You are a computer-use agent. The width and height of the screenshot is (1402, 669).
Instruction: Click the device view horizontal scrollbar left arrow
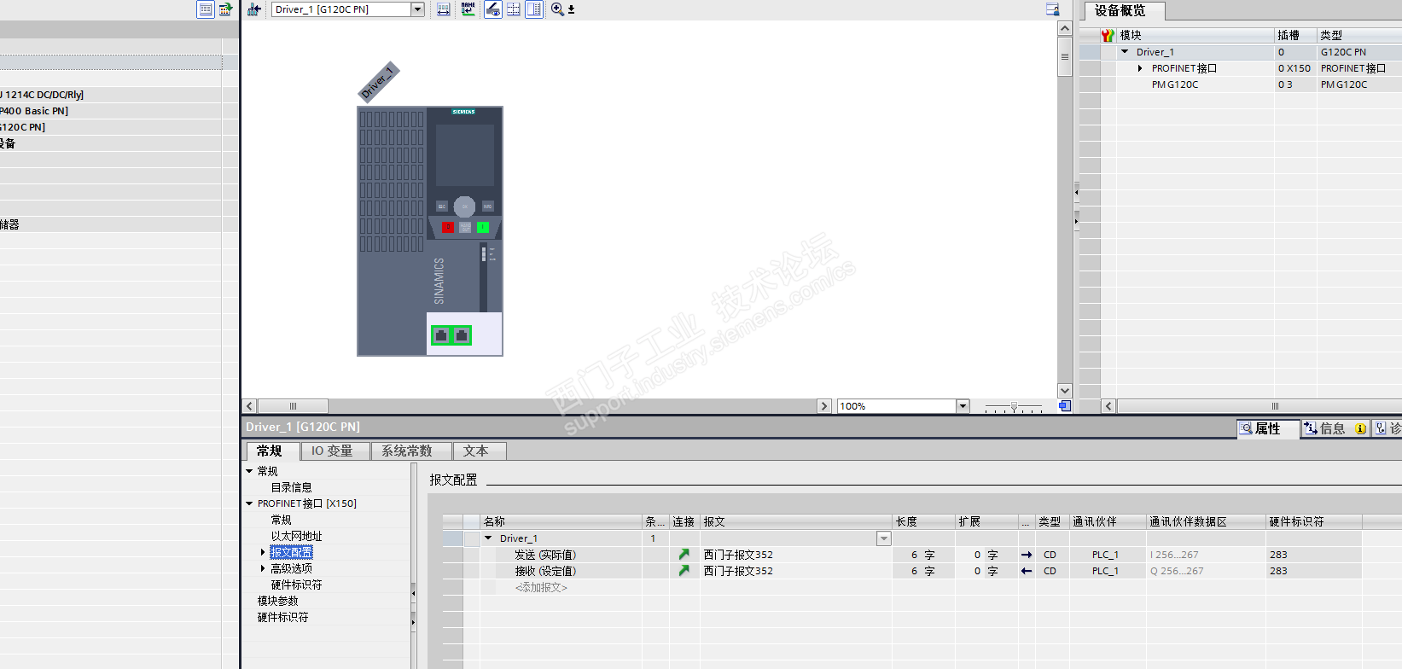[x=249, y=406]
